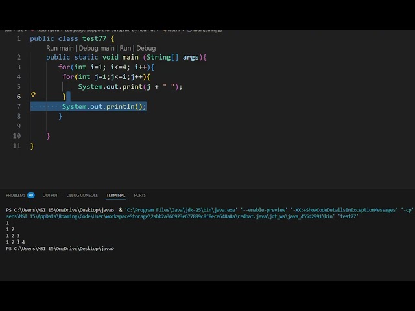Image resolution: width=415 pixels, height=311 pixels.
Task: Click System.out.print statement on line 5
Action: click(130, 87)
